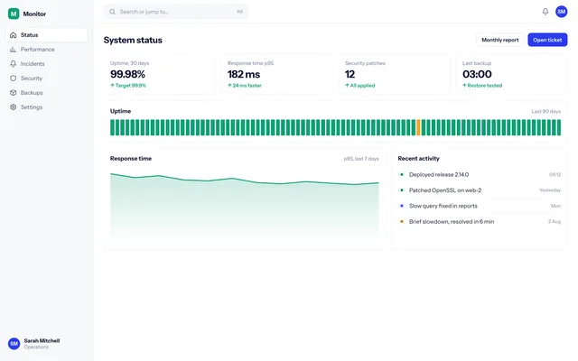This screenshot has width=578, height=361.
Task: Click the response time line chart
Action: click(245, 205)
